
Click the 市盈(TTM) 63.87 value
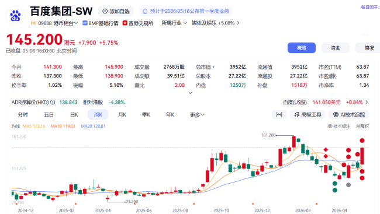coord(362,67)
